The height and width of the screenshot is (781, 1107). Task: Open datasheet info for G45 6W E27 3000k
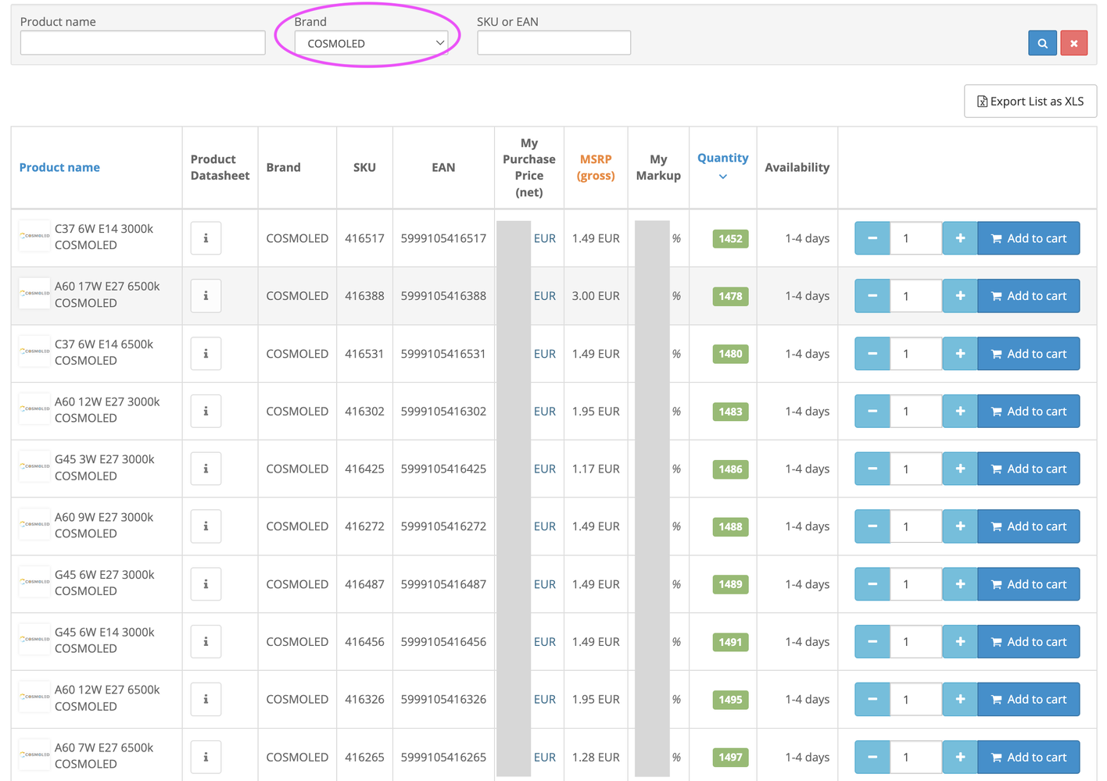[x=206, y=584]
